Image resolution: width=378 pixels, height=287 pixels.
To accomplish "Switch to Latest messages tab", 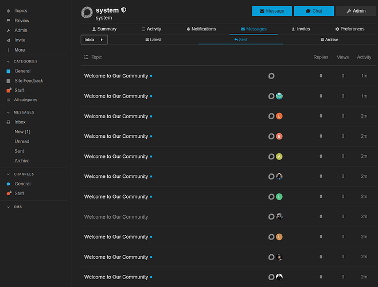I will pyautogui.click(x=153, y=40).
